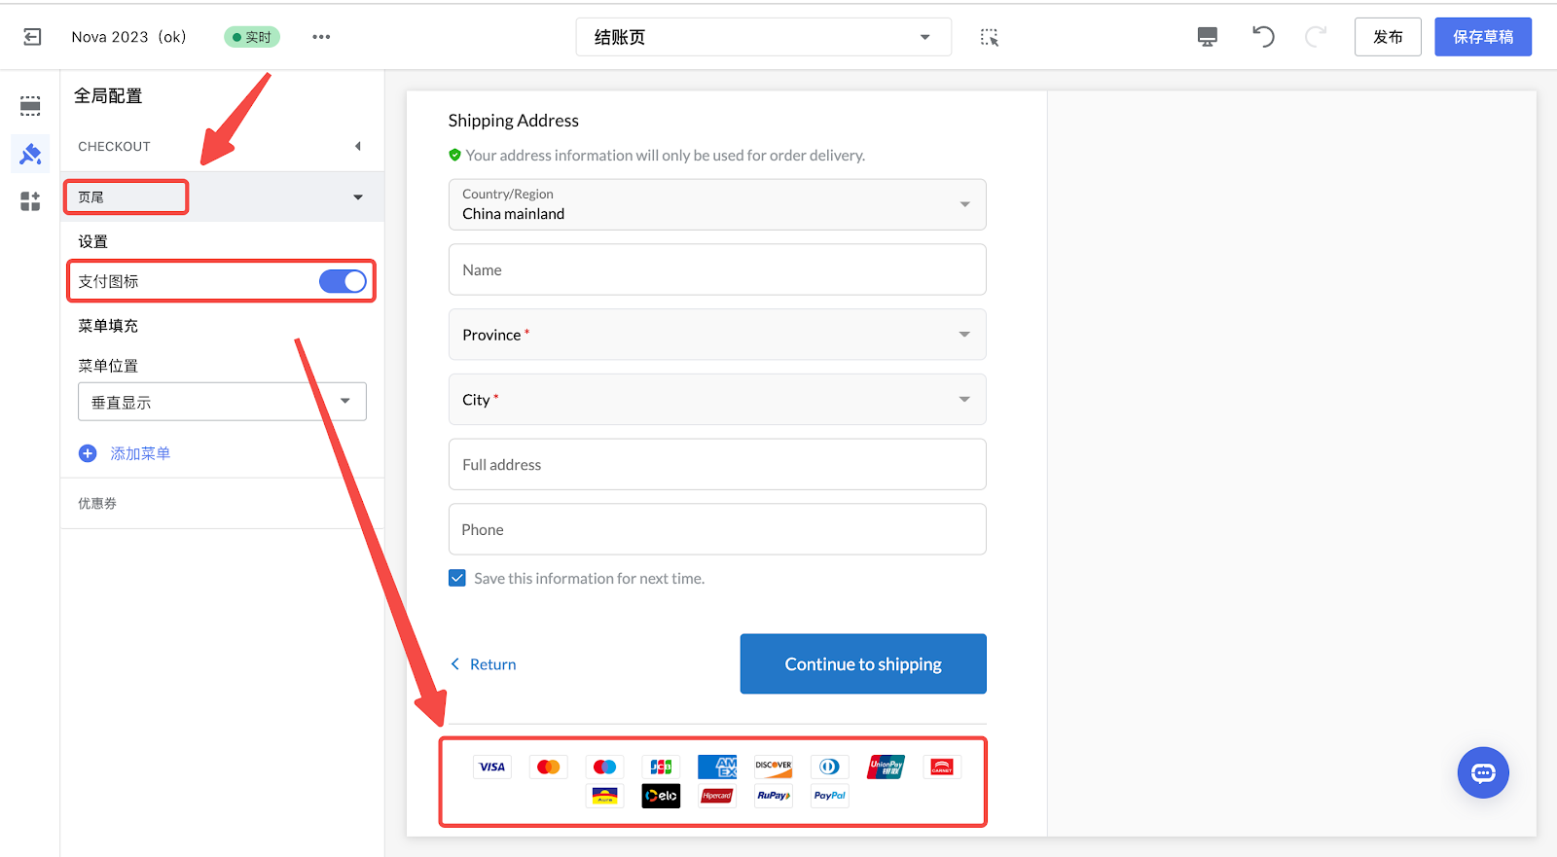
Task: Open the three-dot more options menu
Action: [321, 37]
